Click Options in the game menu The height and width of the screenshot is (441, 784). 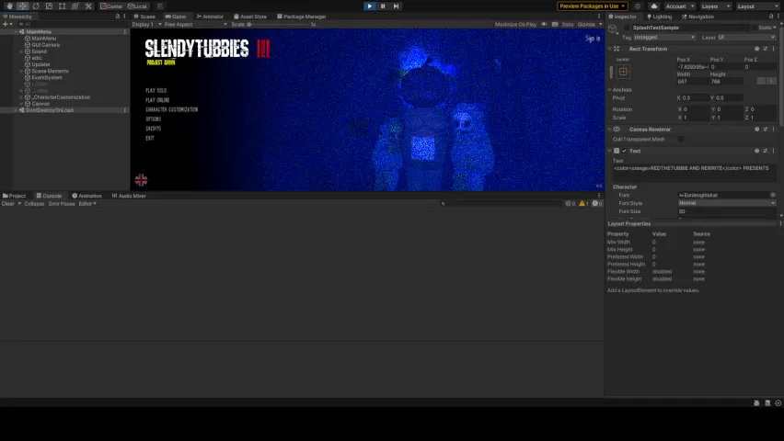pos(154,119)
